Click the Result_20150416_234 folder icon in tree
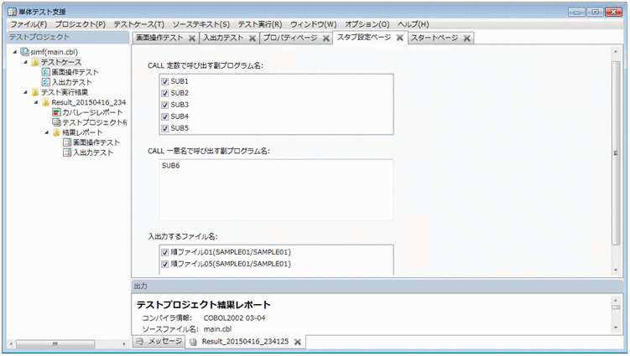 point(46,102)
